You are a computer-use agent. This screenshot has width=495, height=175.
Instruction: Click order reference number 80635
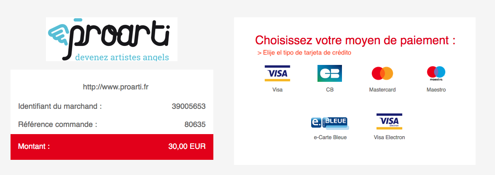pyautogui.click(x=195, y=124)
